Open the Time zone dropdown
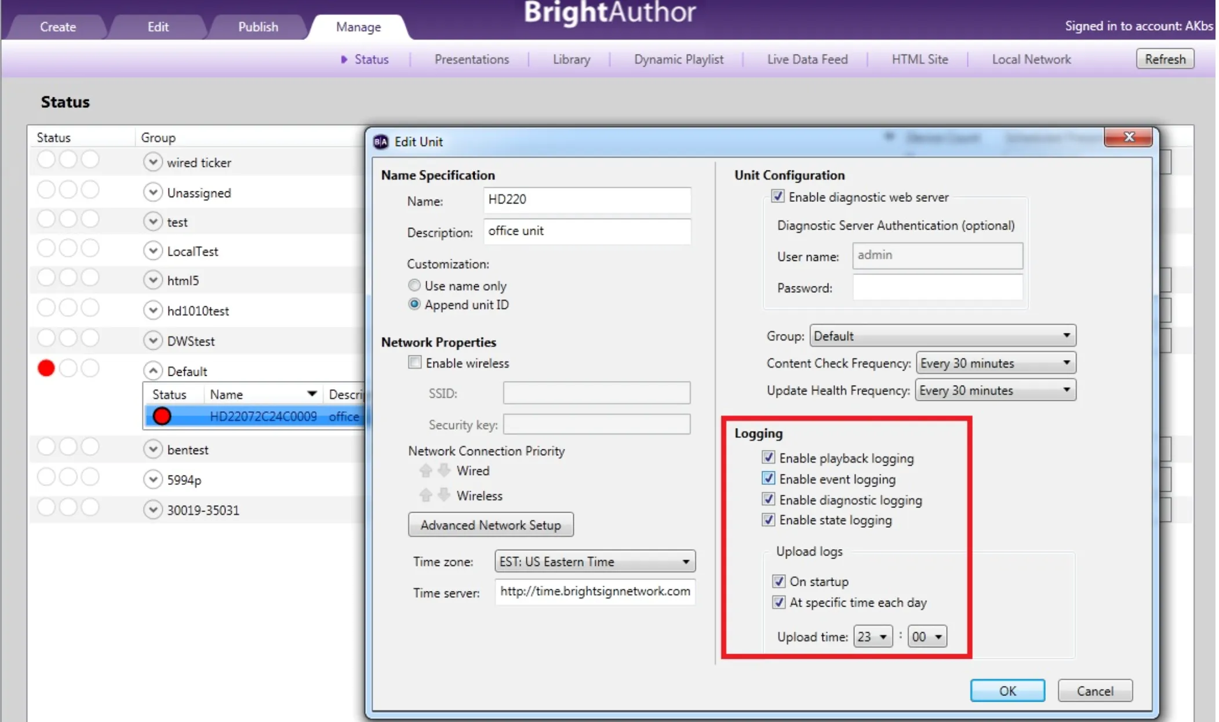The image size is (1219, 722). (x=595, y=561)
